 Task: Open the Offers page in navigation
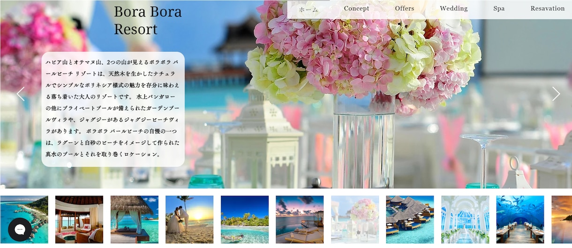pyautogui.click(x=404, y=8)
